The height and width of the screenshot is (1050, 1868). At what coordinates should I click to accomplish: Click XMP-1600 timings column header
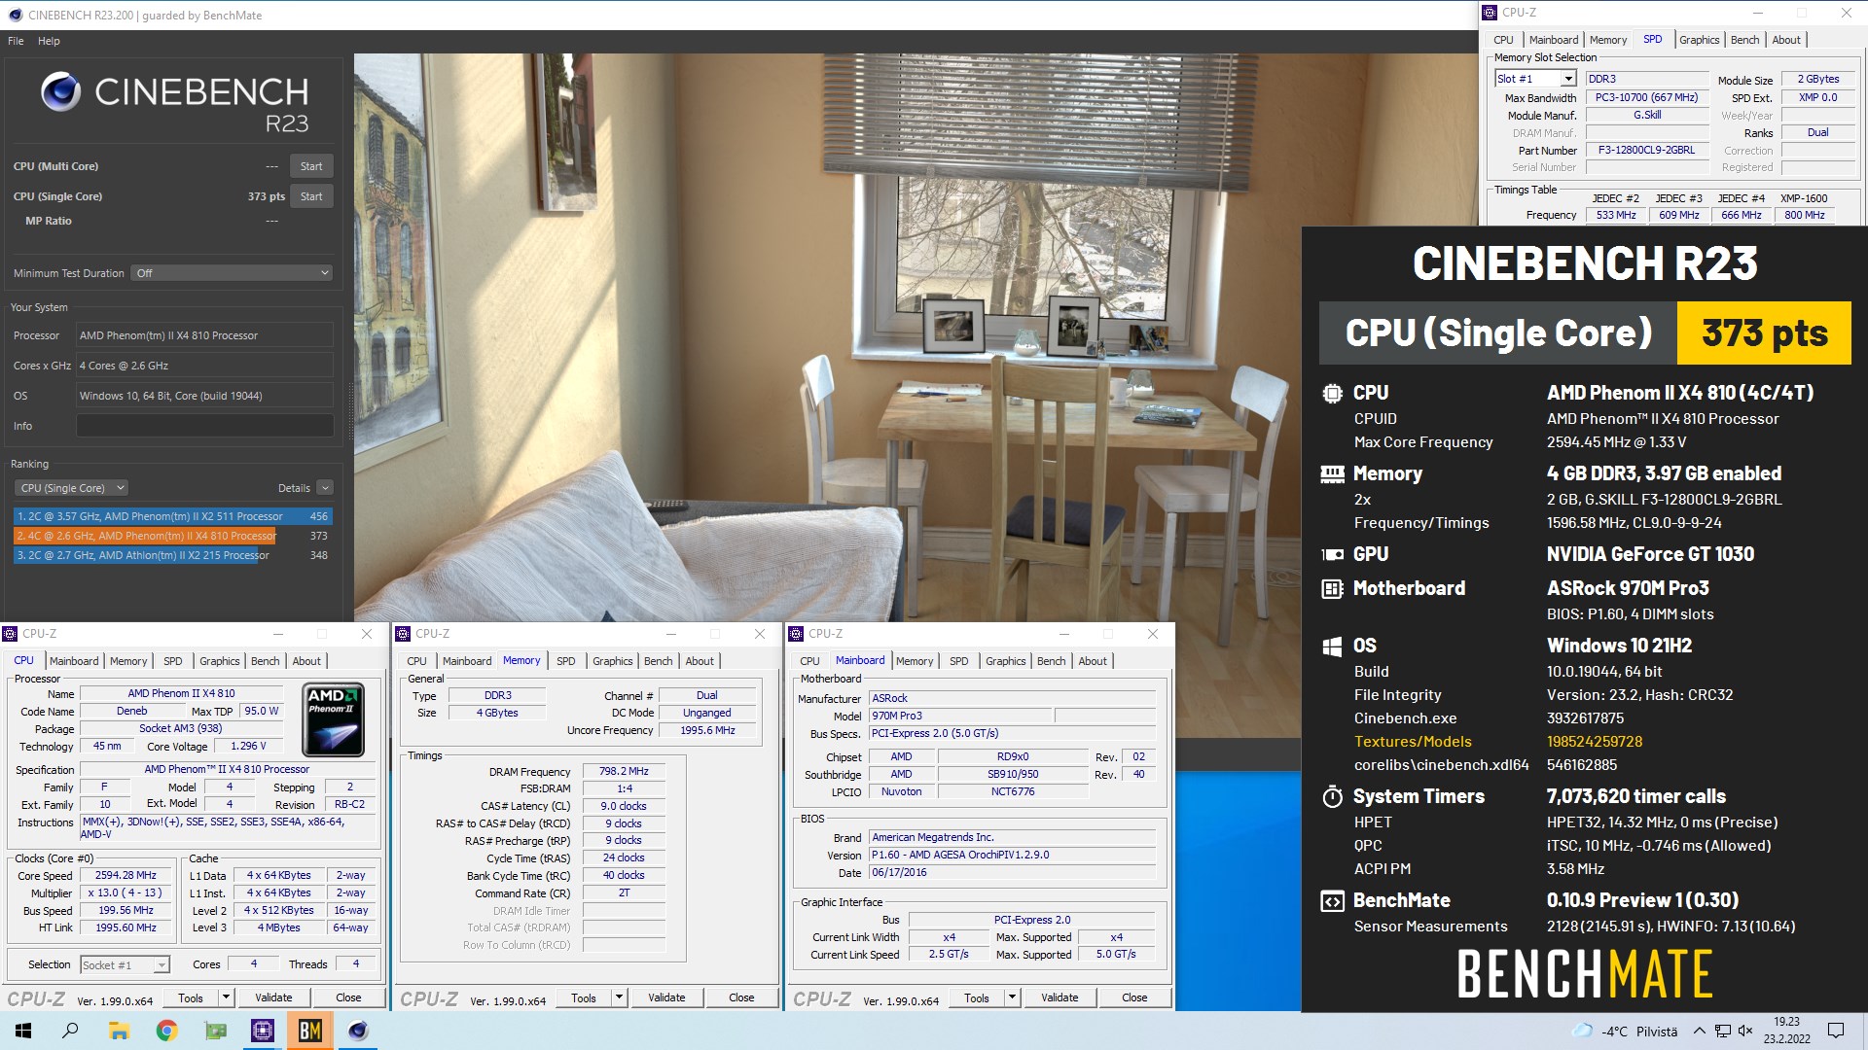click(1804, 198)
